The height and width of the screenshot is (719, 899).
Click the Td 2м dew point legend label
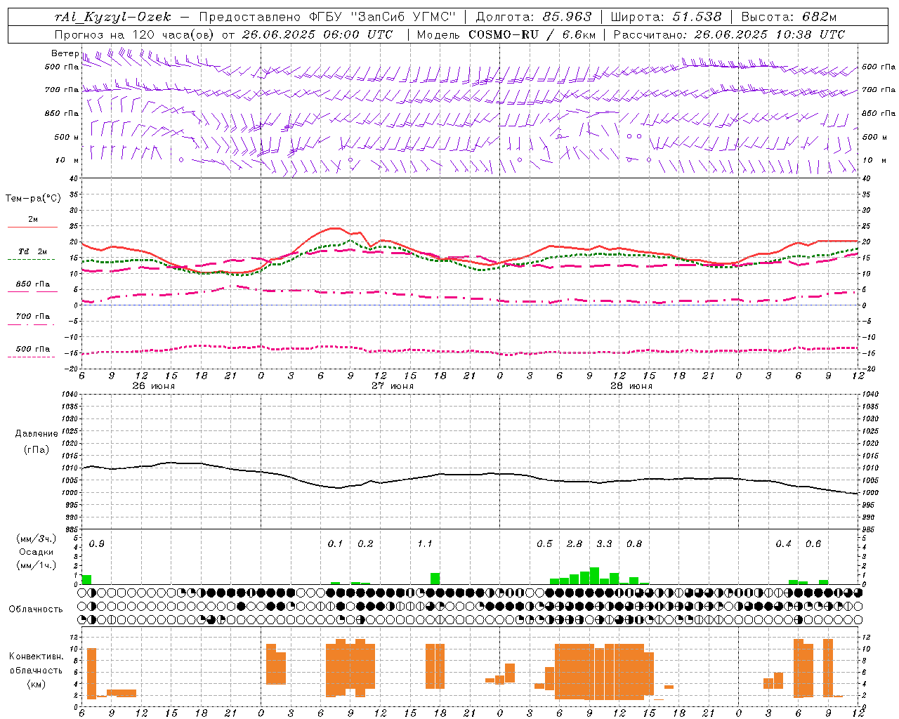32,251
